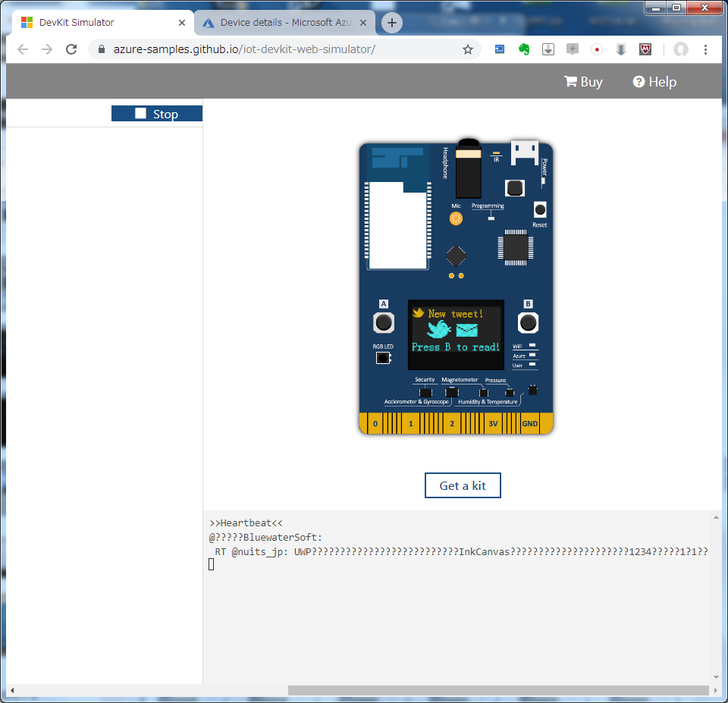Image resolution: width=728 pixels, height=703 pixels.
Task: Click the Get a kit button
Action: pyautogui.click(x=463, y=485)
